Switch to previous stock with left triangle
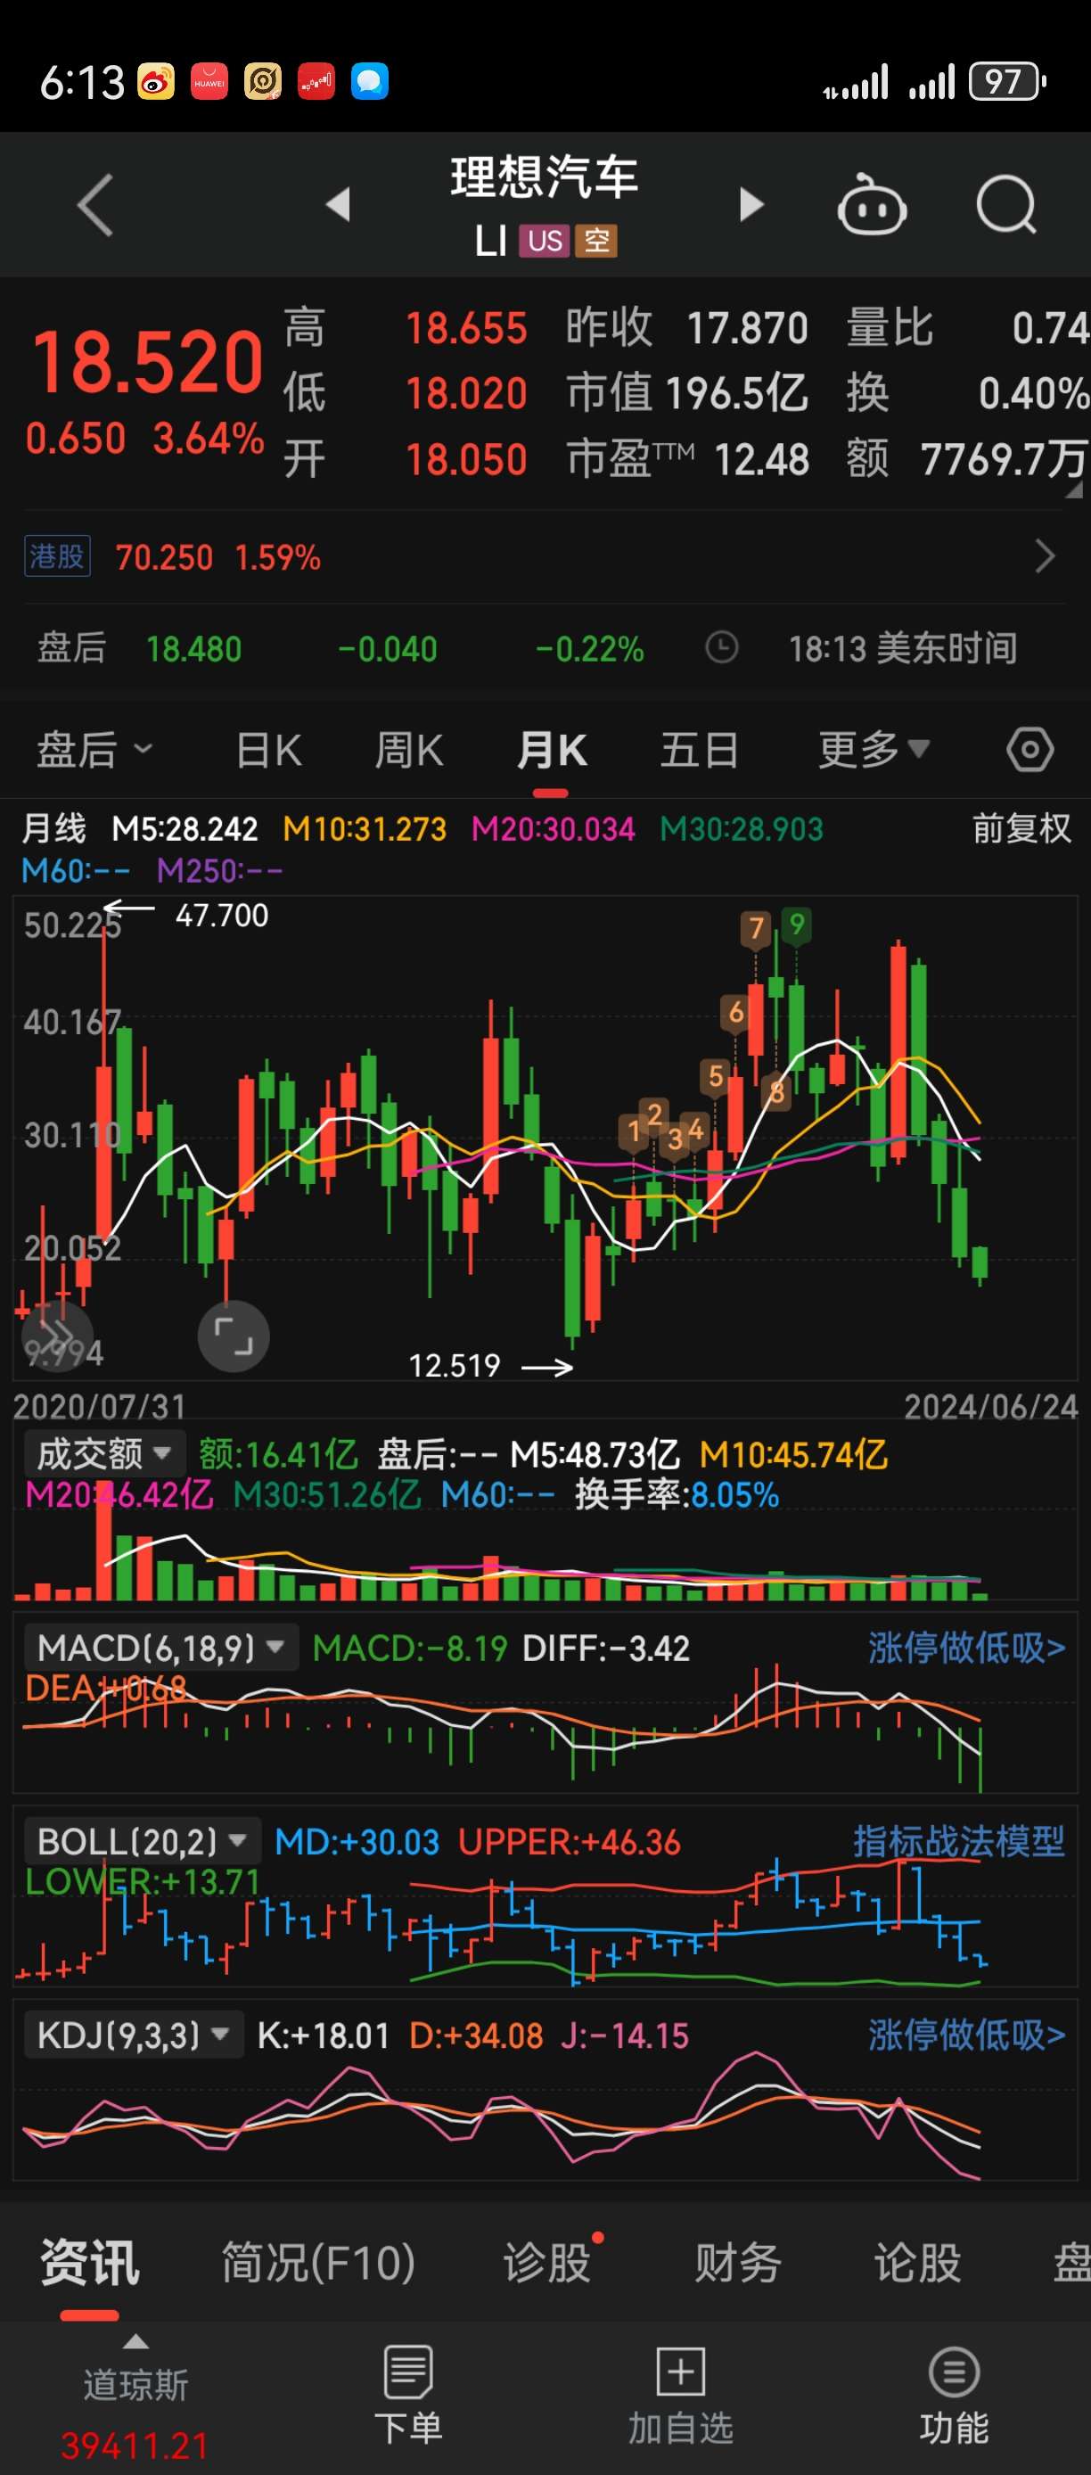 point(338,205)
